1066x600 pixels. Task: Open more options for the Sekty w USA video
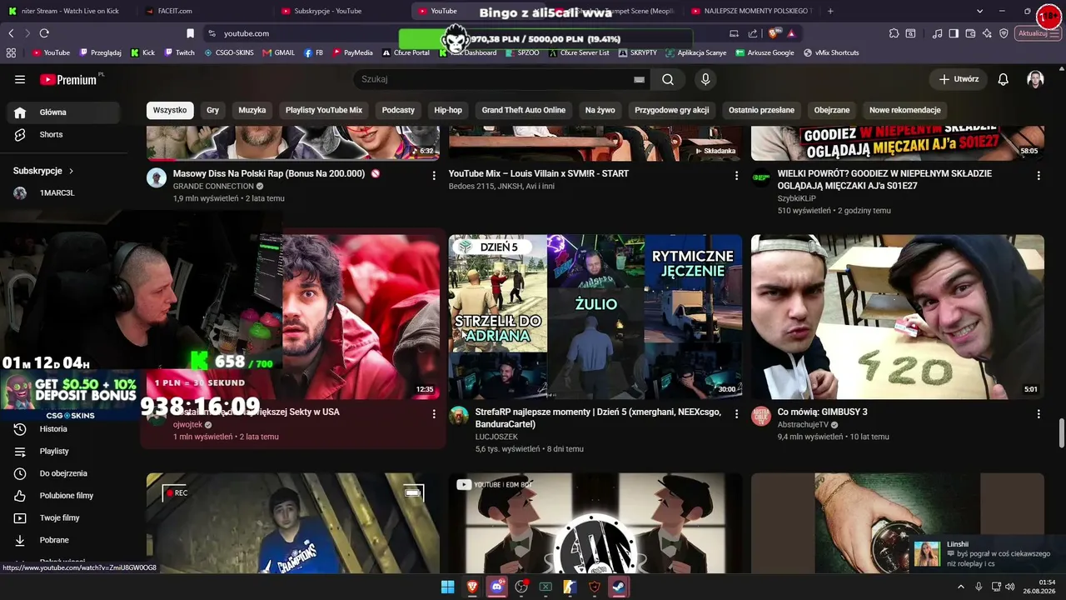click(434, 414)
